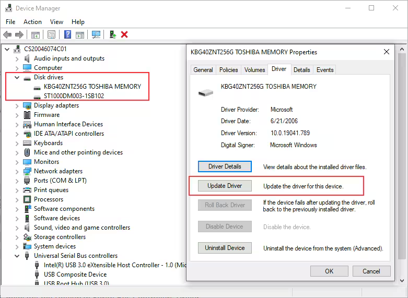Open the Action menu
The width and height of the screenshot is (408, 298).
coord(32,22)
